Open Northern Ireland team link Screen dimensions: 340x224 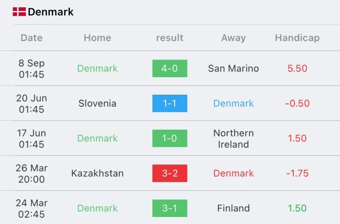click(x=233, y=139)
